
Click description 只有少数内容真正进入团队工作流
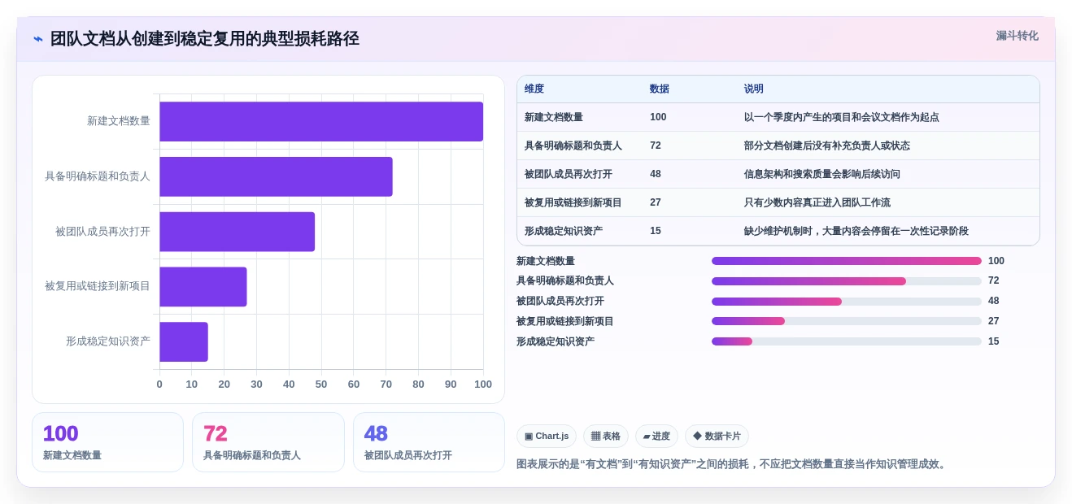(817, 202)
